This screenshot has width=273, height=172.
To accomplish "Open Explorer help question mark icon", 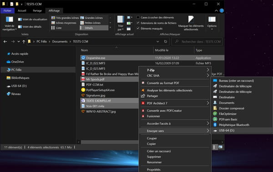I will [222, 10].
